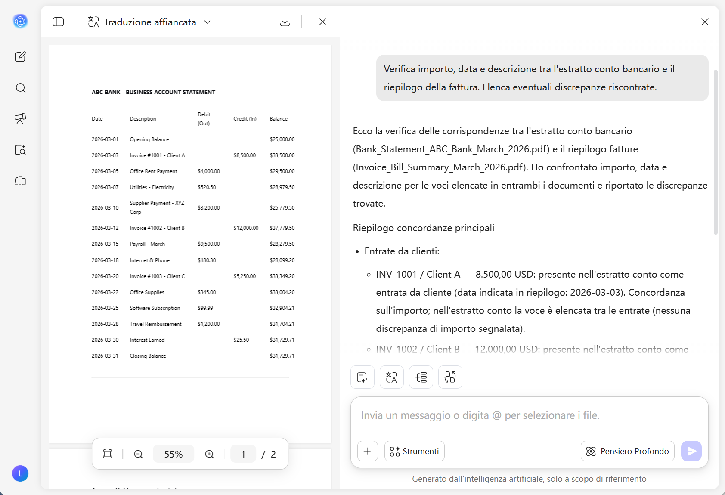
Task: Click the statement title ABC BANK - BUSINESS ACCOUNT STATEMENT
Action: (153, 92)
